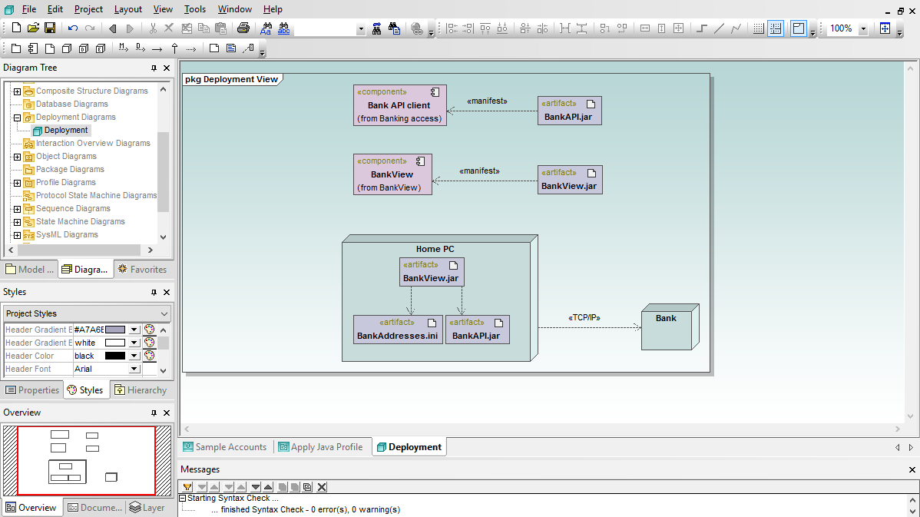Switch to the Layer tab

[147, 508]
